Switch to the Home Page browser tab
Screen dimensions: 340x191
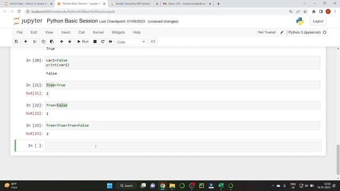[x=29, y=4]
